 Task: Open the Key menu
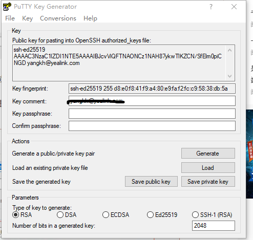[x=27, y=18]
